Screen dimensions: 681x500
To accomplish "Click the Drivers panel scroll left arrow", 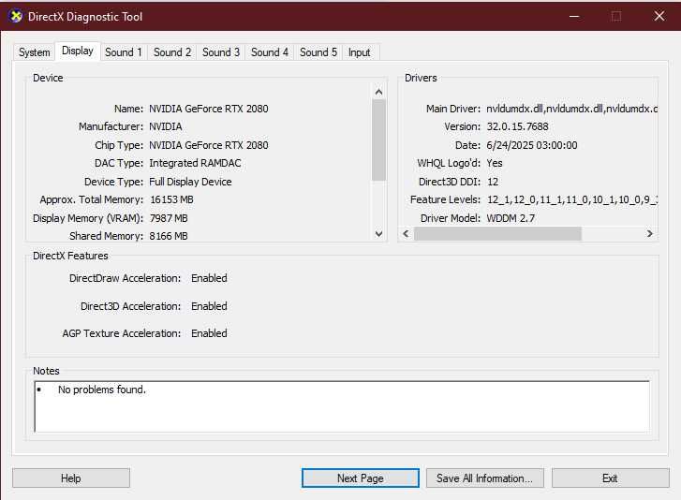I will (407, 233).
